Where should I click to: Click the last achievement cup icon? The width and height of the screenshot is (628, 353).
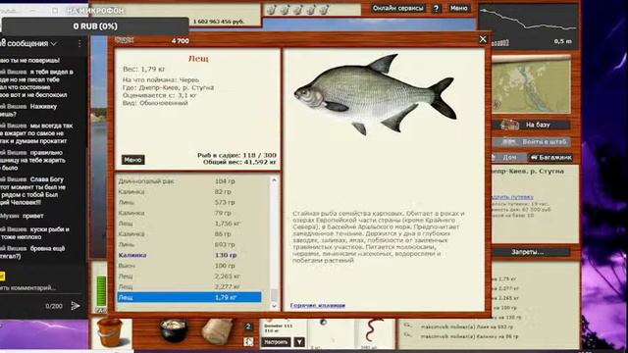click(x=324, y=10)
